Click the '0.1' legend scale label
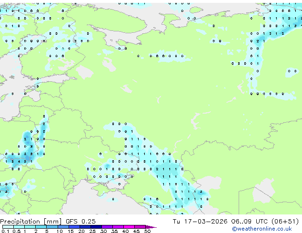The width and height of the screenshot is (302, 233). pos(6,231)
